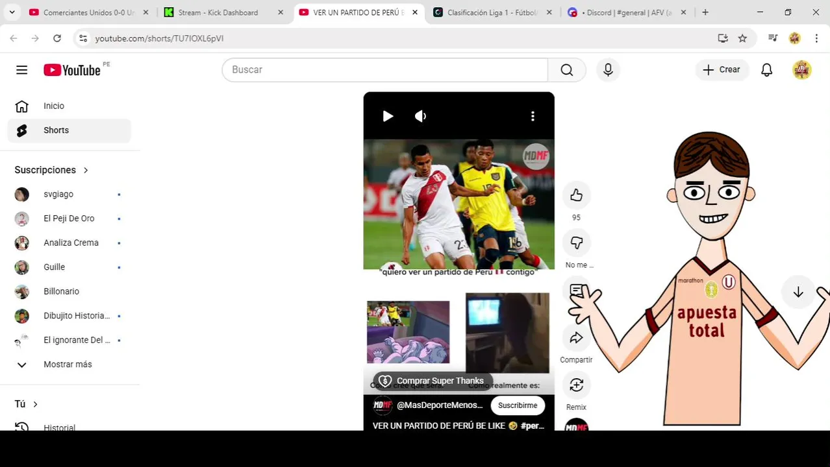830x467 pixels.
Task: Open a new browser tab
Action: [x=705, y=12]
